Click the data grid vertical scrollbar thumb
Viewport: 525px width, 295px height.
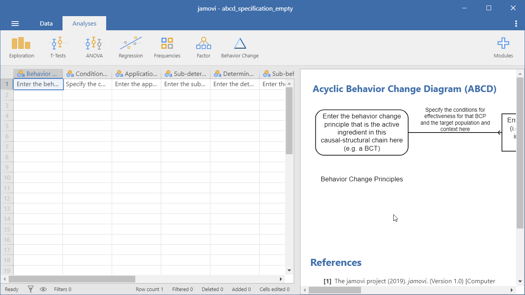pyautogui.click(x=289, y=120)
